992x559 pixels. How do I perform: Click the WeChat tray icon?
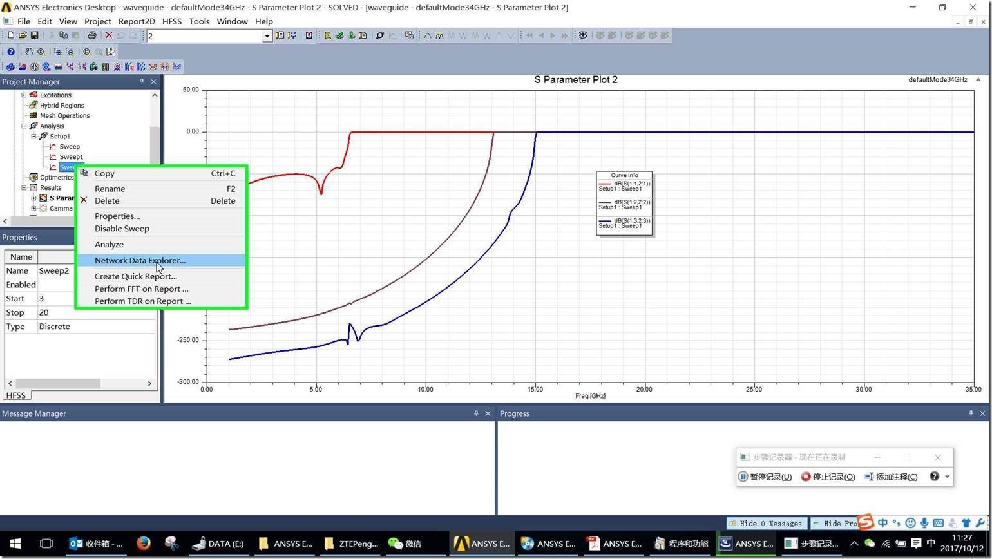(870, 544)
